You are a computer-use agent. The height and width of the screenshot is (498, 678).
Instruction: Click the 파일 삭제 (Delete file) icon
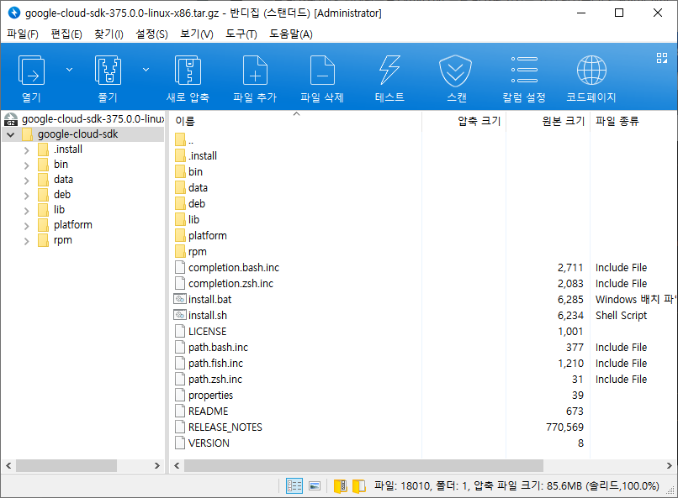(322, 70)
